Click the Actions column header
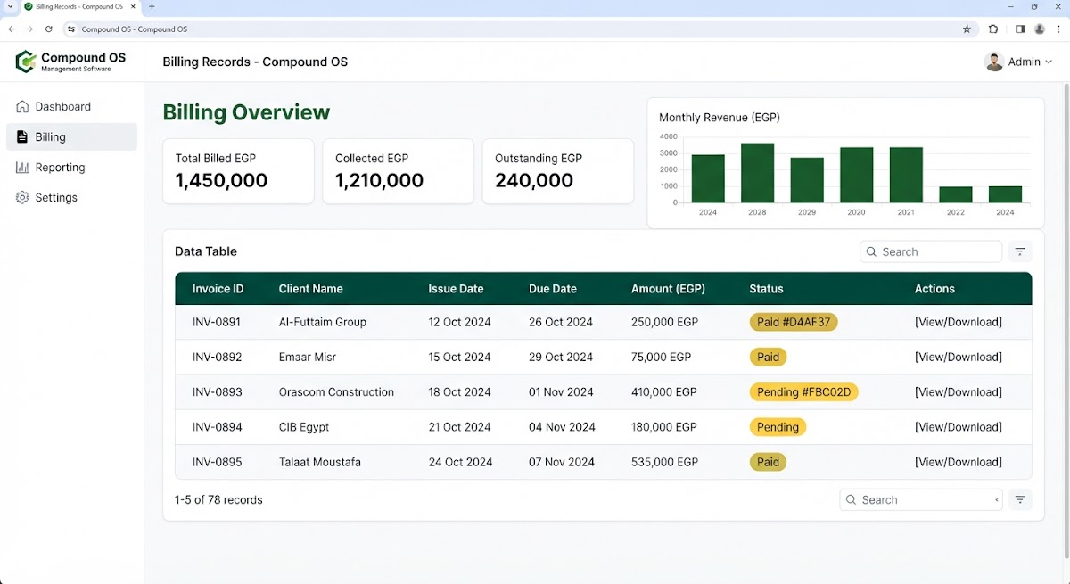The width and height of the screenshot is (1070, 584). 934,289
